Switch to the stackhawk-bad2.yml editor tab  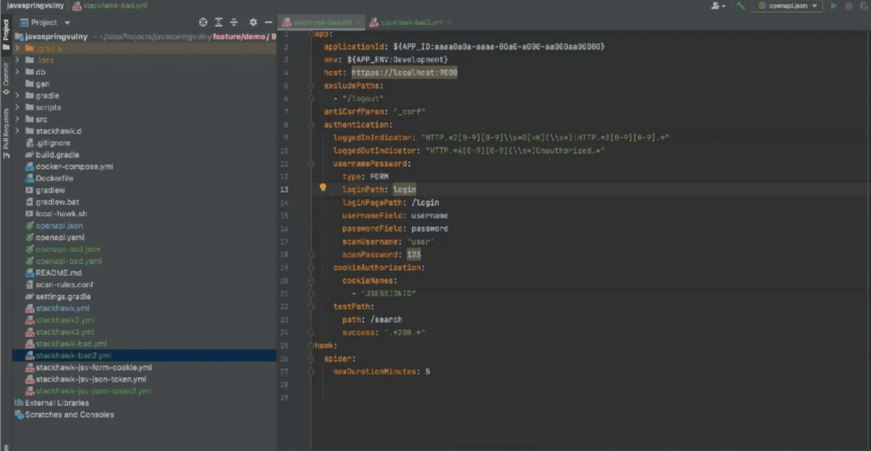(412, 22)
